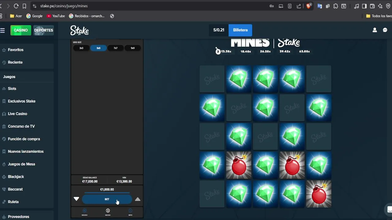Open the Google Translate extension icon

[319, 6]
